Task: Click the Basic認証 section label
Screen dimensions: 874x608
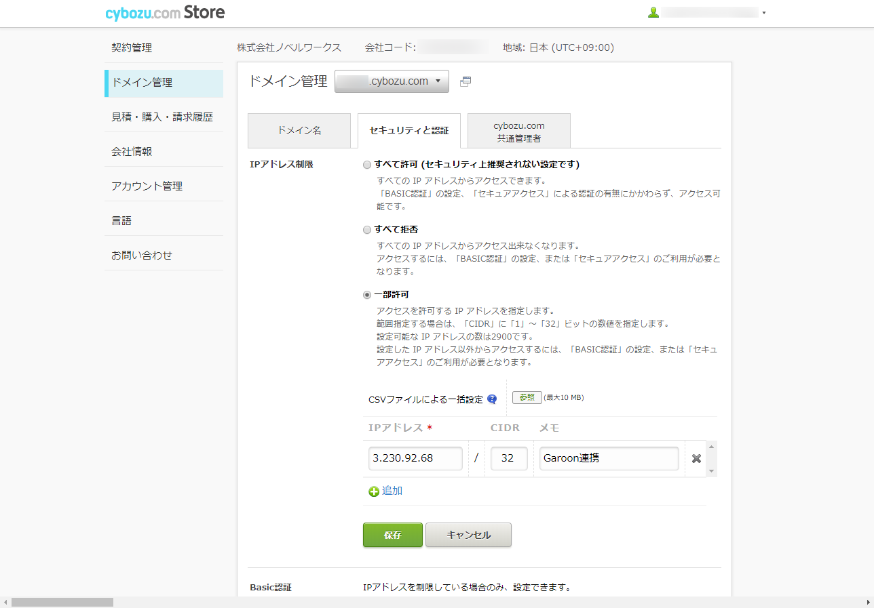Action: pos(271,588)
